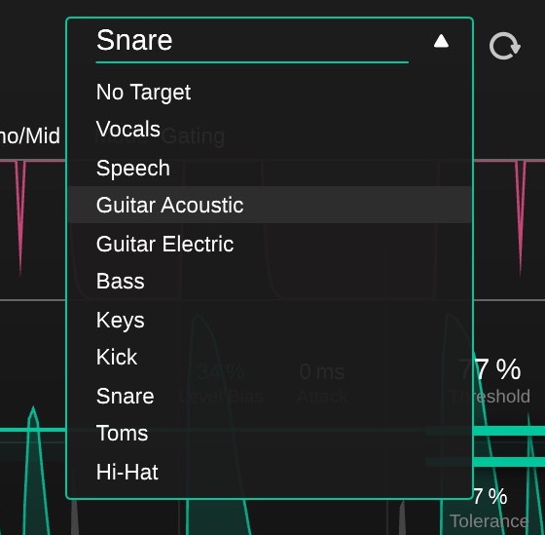The height and width of the screenshot is (535, 545).
Task: Click the Tolerance percentage value
Action: click(490, 496)
